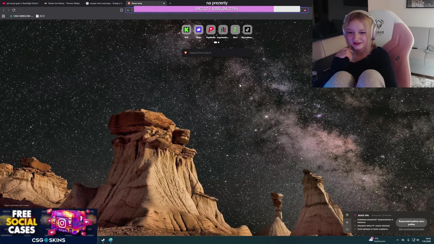The height and width of the screenshot is (244, 434).
Task: Open the volume tray icon
Action: coord(418,240)
